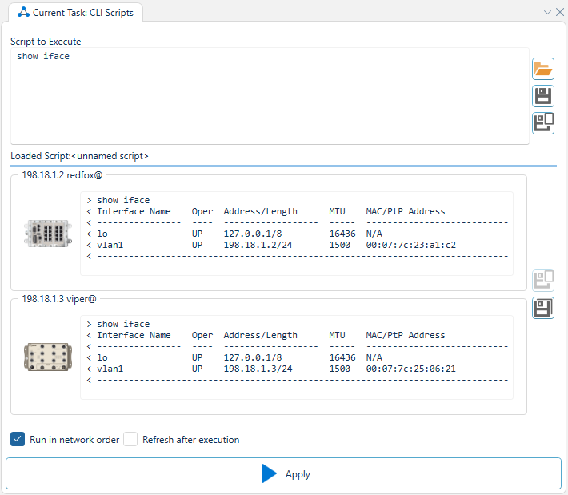568x495 pixels.
Task: Click the Apply button
Action: click(x=284, y=473)
